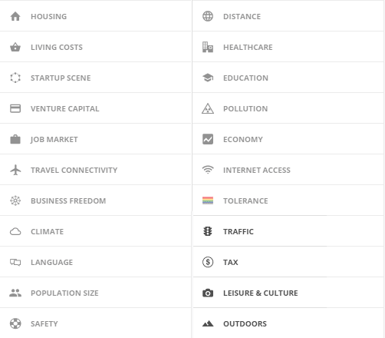Select the Job Market row
The width and height of the screenshot is (385, 338).
pos(96,139)
